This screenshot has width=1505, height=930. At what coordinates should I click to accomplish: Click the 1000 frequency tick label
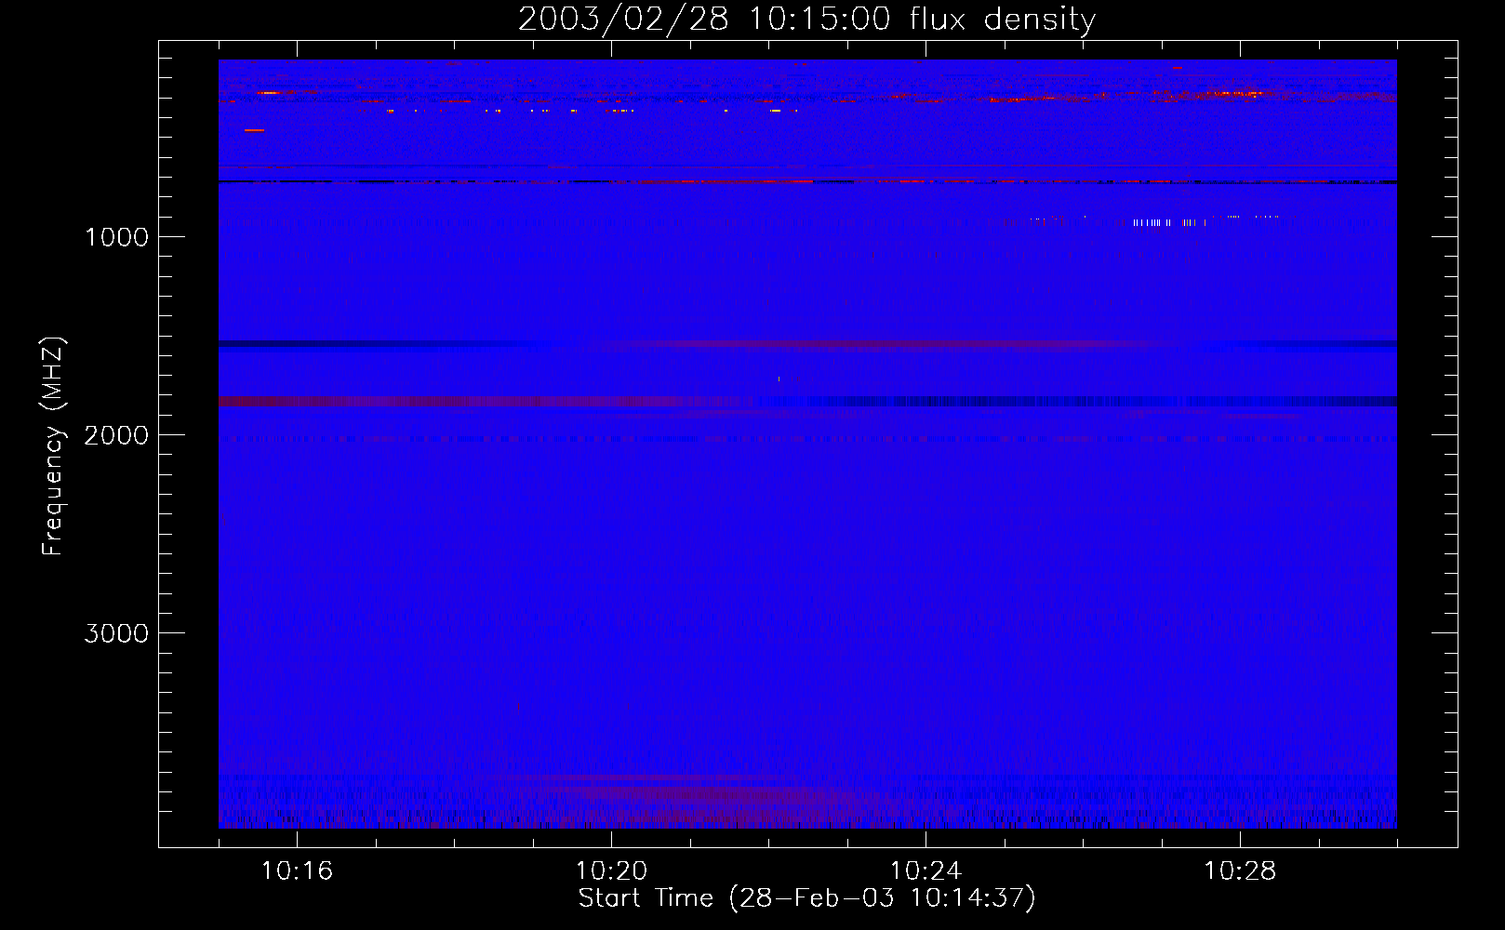point(117,237)
